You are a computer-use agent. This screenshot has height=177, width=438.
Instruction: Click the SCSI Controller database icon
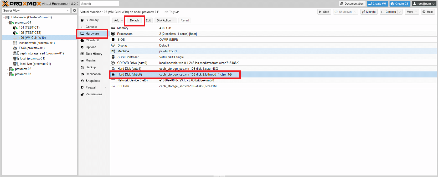tap(113, 57)
